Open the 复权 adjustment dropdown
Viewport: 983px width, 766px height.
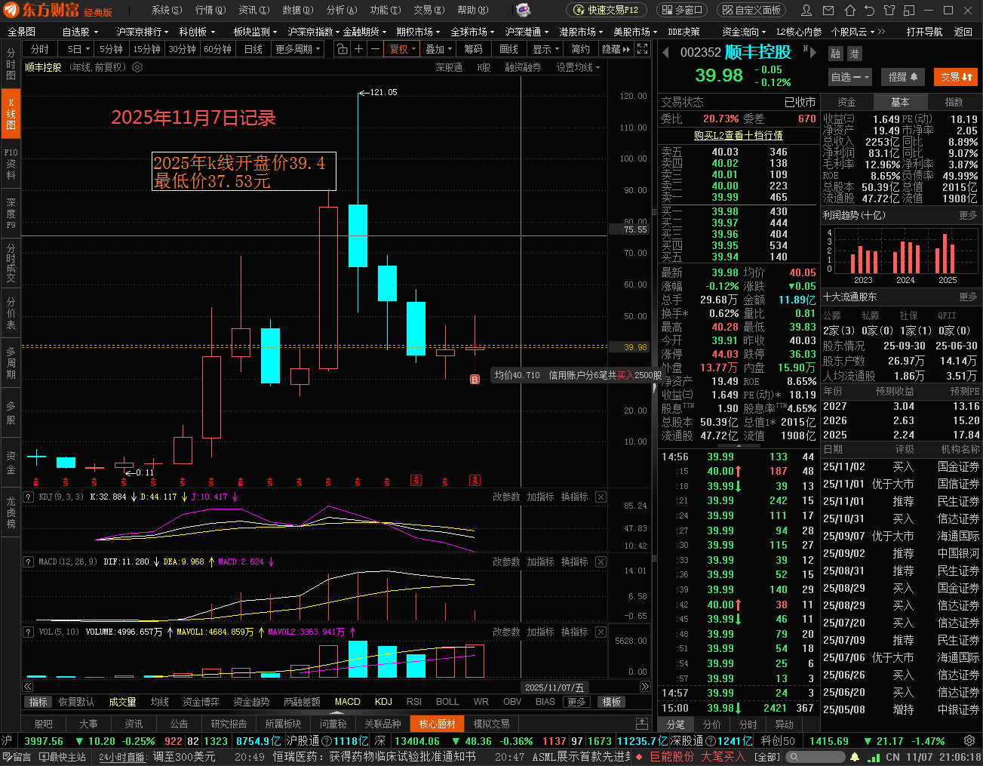pos(403,49)
